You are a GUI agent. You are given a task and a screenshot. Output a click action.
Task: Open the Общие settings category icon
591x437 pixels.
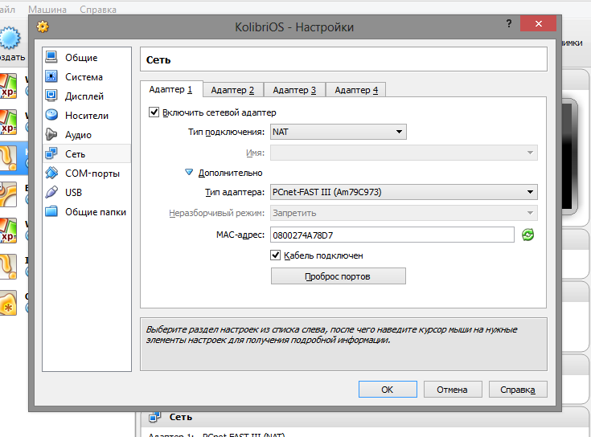(x=51, y=58)
